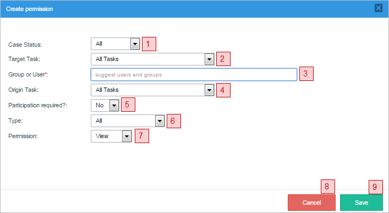Open the Case Status dropdown
Viewport: 389px width, 213px height.
click(x=116, y=44)
